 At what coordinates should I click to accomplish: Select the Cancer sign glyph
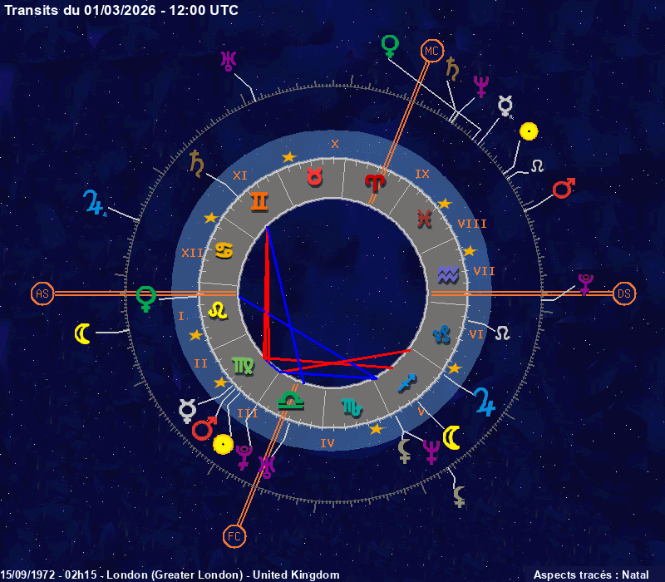[224, 249]
